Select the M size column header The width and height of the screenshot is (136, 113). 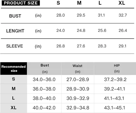tap(79, 3)
